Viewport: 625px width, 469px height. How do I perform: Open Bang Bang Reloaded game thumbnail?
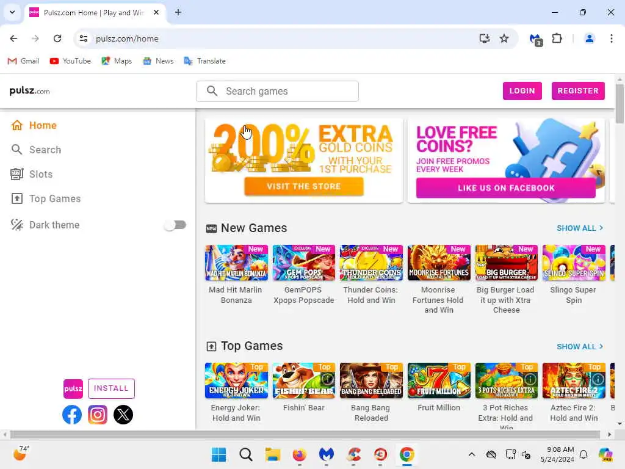click(371, 380)
